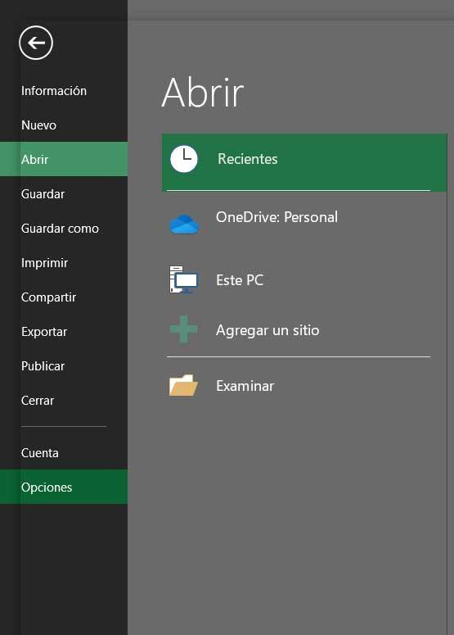Click the OneDrive cloud icon
The width and height of the screenshot is (454, 635).
[184, 224]
